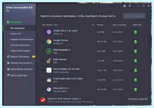The image size is (154, 108).
Task: Click the green Программы grid icon
Action: coord(8,22)
